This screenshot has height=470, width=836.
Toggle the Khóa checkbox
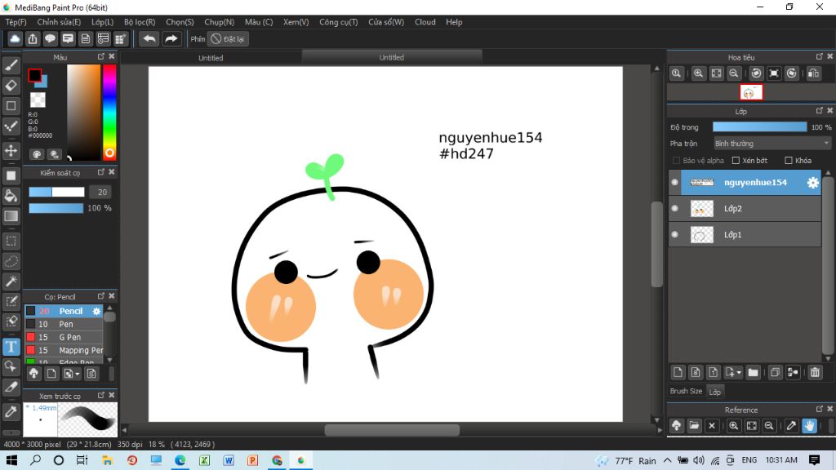[789, 161]
